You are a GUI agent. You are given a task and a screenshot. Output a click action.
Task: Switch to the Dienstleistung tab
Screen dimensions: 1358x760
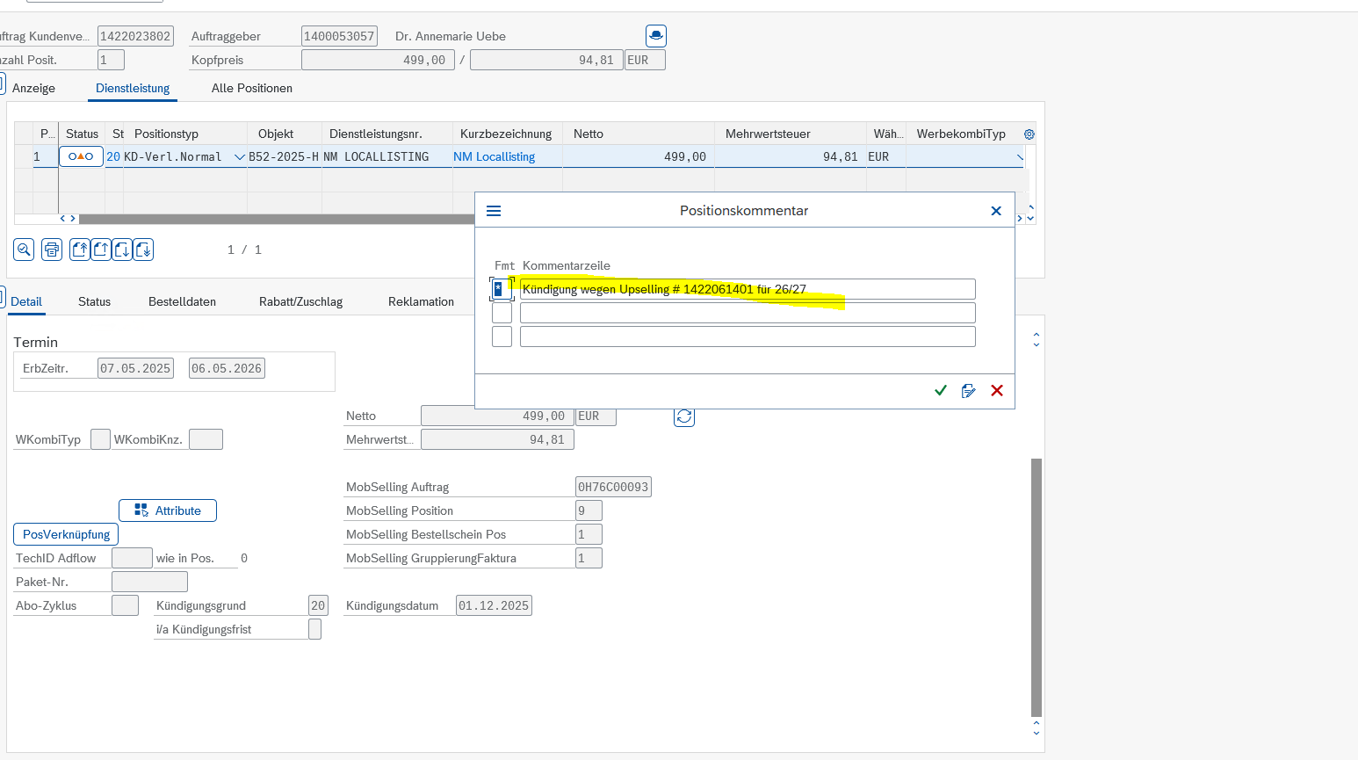[133, 88]
